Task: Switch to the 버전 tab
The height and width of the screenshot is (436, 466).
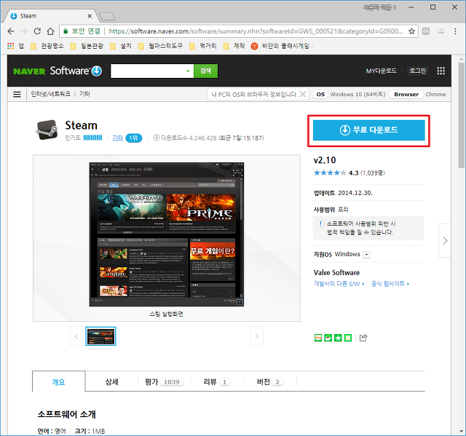Action: pos(270,381)
